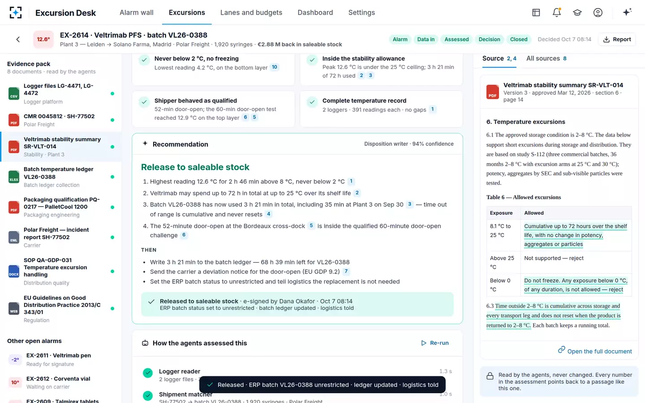Open alarm EX-2612 · Corventa vial

coord(61,383)
